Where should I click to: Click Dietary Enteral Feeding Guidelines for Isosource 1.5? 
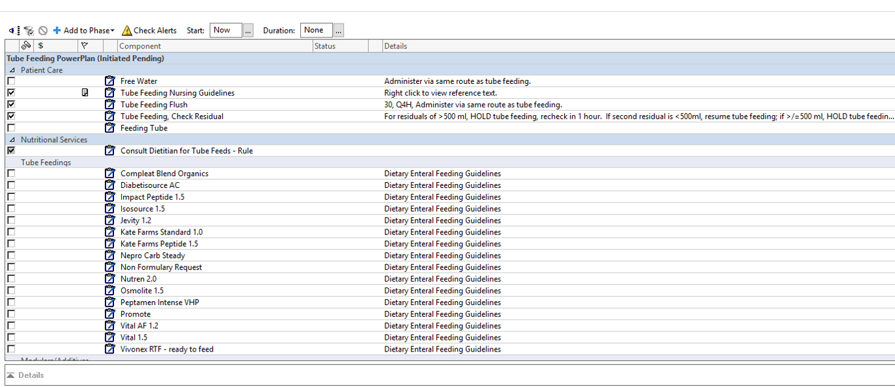tap(443, 209)
